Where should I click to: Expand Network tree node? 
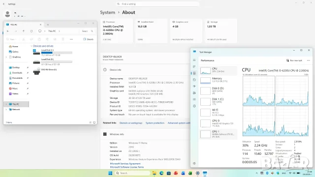click(6, 109)
